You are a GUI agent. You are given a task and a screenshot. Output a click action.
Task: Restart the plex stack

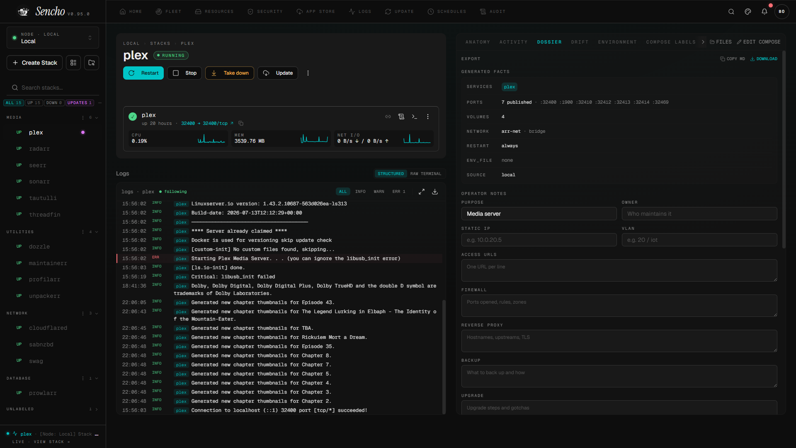[x=143, y=73]
